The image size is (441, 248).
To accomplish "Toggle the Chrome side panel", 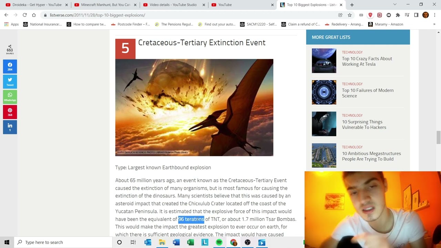I will [x=416, y=15].
